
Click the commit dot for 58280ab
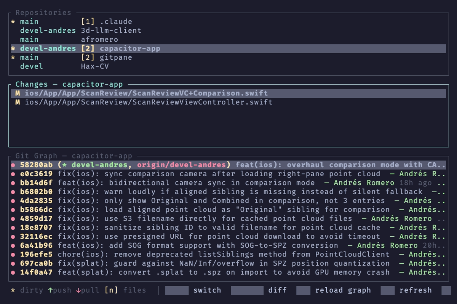13,165
